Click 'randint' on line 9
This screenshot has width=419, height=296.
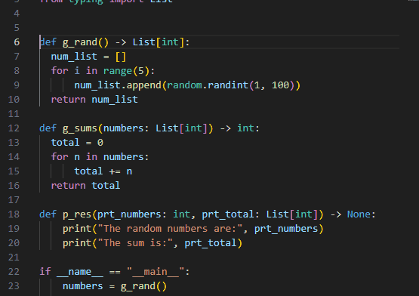228,85
